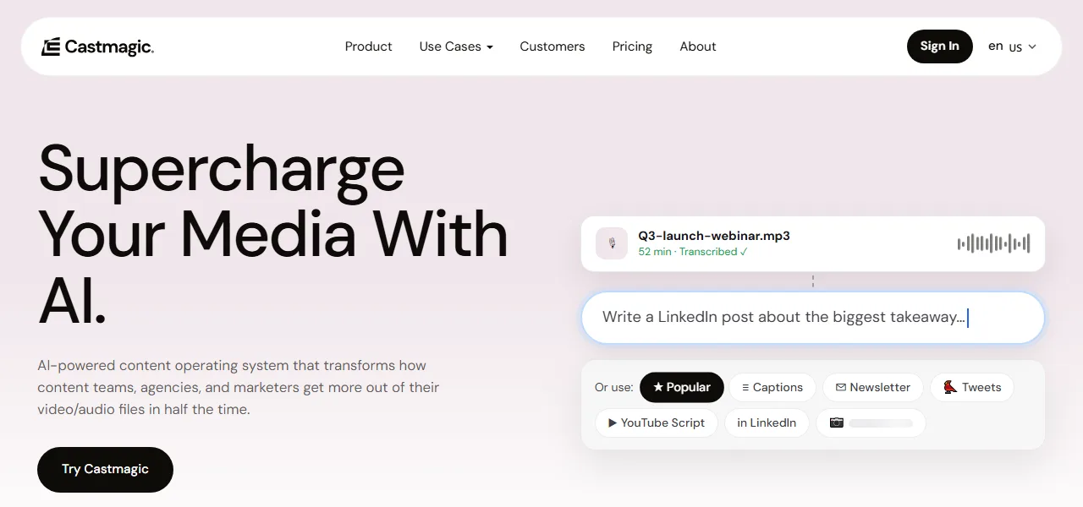This screenshot has width=1083, height=507.
Task: Click the microphone file icon beside Q3-launch-webinar.mp3
Action: point(612,243)
